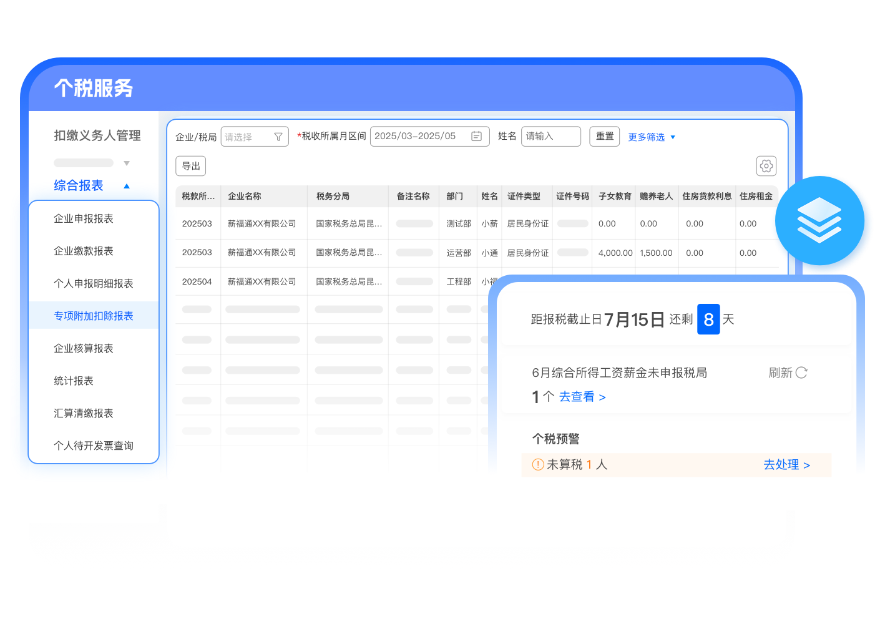The image size is (875, 624).
Task: Open 个人待开发票查询 menu entry
Action: (94, 446)
